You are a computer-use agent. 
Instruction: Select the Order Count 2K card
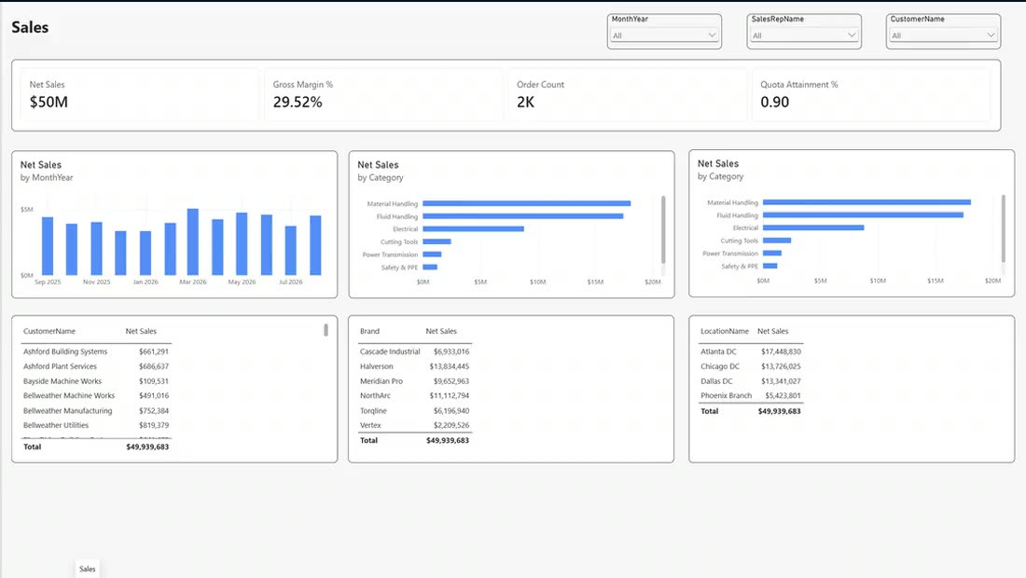pyautogui.click(x=626, y=95)
